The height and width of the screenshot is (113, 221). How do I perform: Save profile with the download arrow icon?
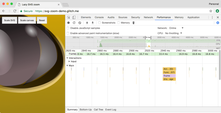pyautogui.click(x=93, y=23)
